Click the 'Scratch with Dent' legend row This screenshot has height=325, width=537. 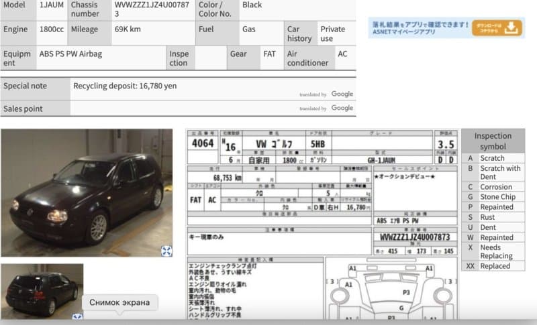click(x=493, y=173)
